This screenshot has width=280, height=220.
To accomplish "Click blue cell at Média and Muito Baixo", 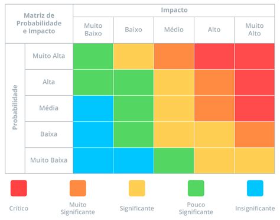I will 93,108.
